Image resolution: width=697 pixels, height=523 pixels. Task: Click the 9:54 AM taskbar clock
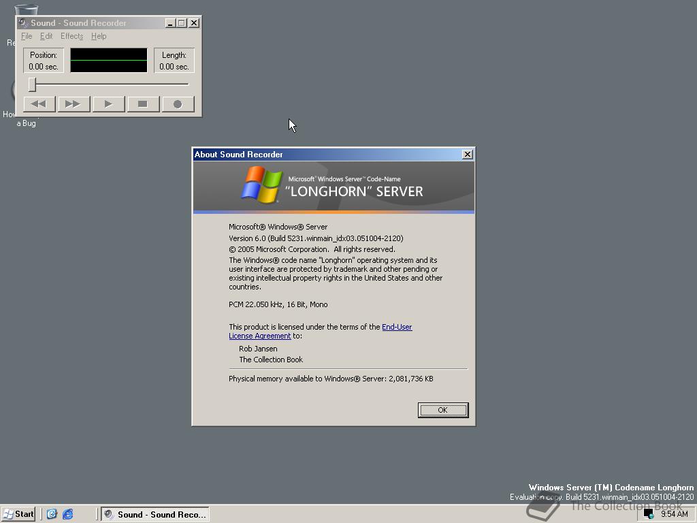(675, 514)
